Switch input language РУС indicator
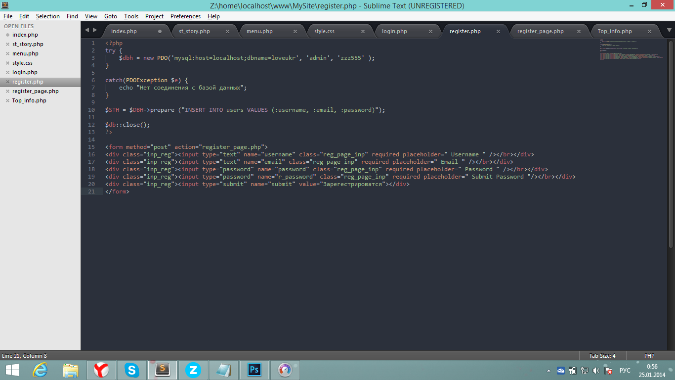Screen dimensions: 675x380 (x=625, y=370)
